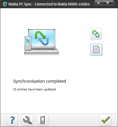Click the mobile phone connection button
The width and height of the screenshot is (118, 127).
[42, 120]
